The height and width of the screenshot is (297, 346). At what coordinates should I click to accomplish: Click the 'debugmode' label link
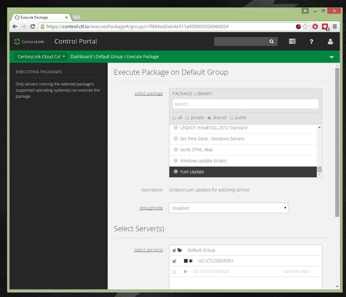pyautogui.click(x=151, y=208)
